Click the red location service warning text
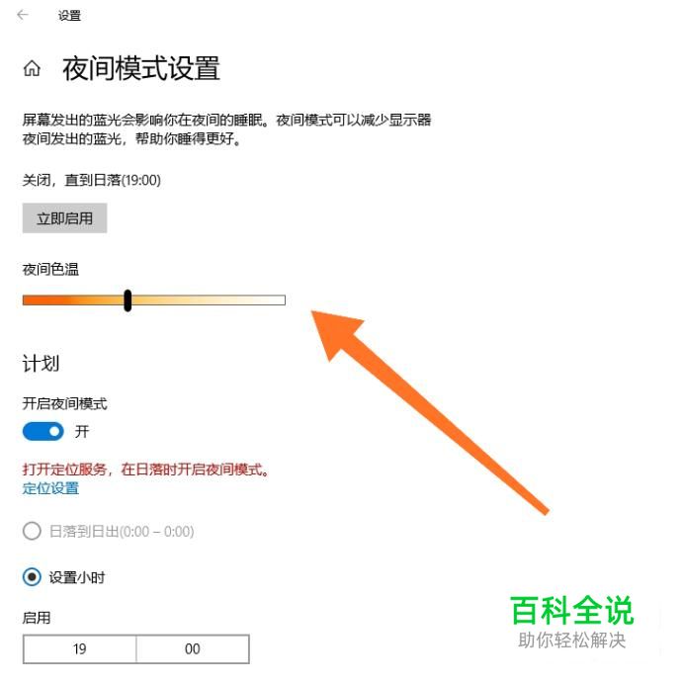This screenshot has height=684, width=684. (x=145, y=470)
